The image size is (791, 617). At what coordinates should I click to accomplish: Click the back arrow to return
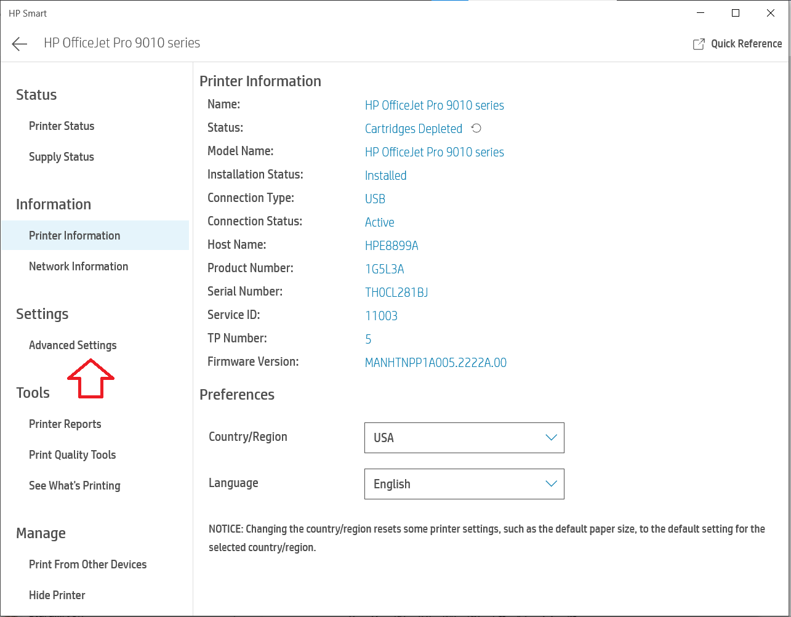[19, 43]
